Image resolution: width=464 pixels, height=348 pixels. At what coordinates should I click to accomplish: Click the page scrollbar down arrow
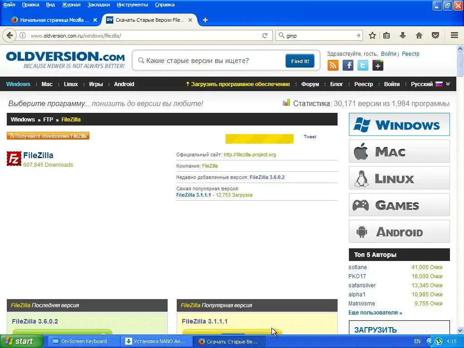coord(460,330)
